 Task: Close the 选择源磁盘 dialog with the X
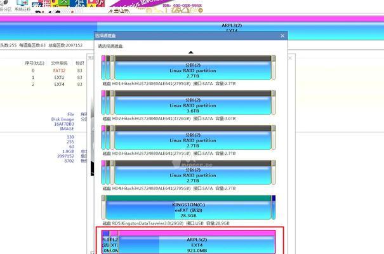click(282, 36)
